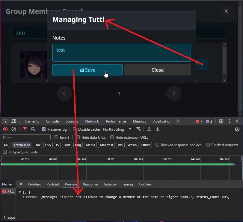Image resolution: width=243 pixels, height=222 pixels.
Task: Uncheck the Preserve log checkbox
Action: click(x=44, y=129)
